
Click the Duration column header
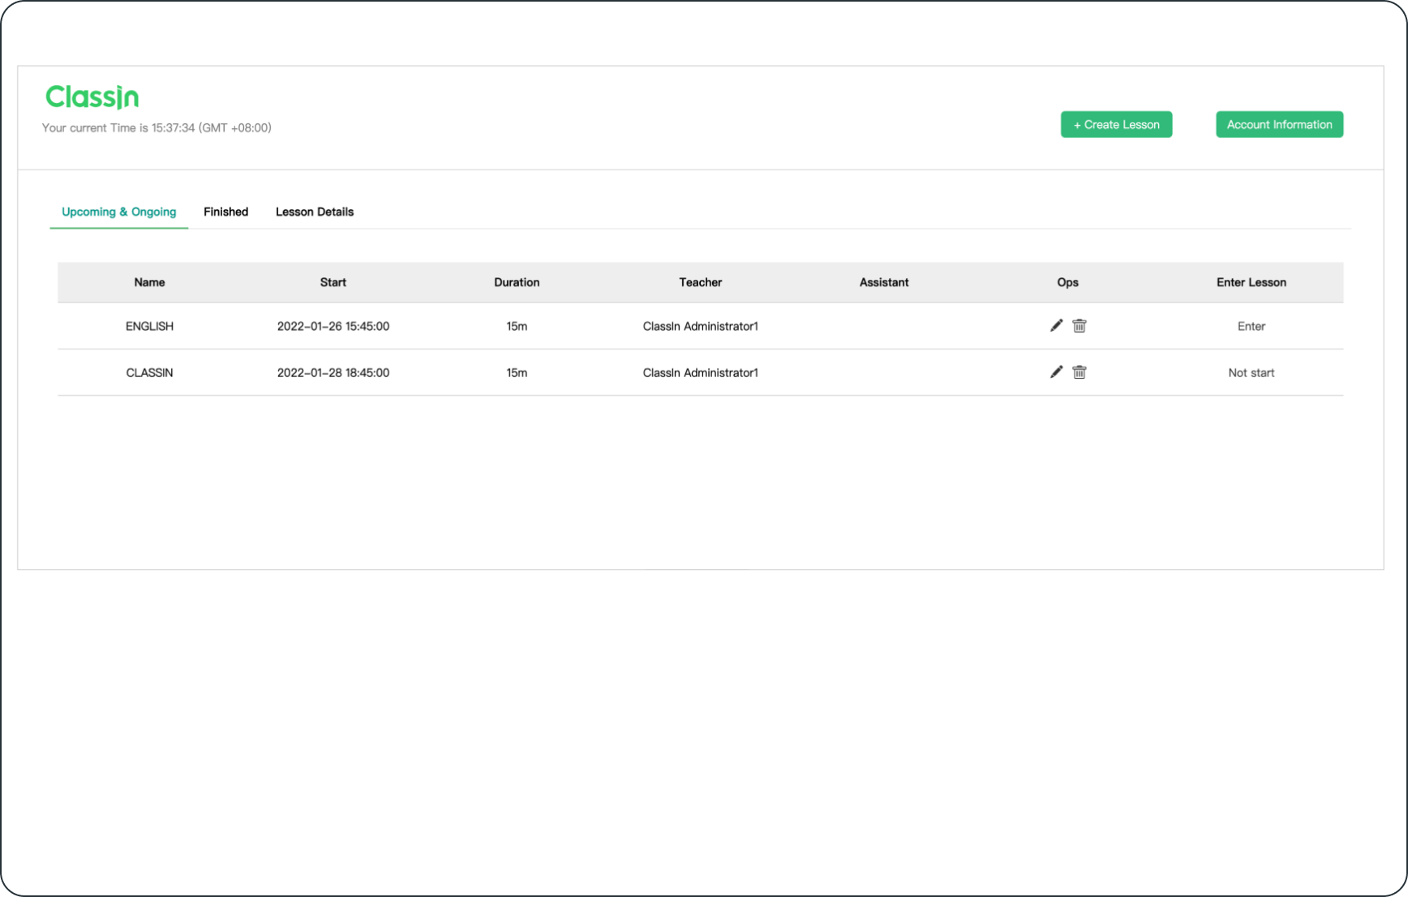pos(517,282)
